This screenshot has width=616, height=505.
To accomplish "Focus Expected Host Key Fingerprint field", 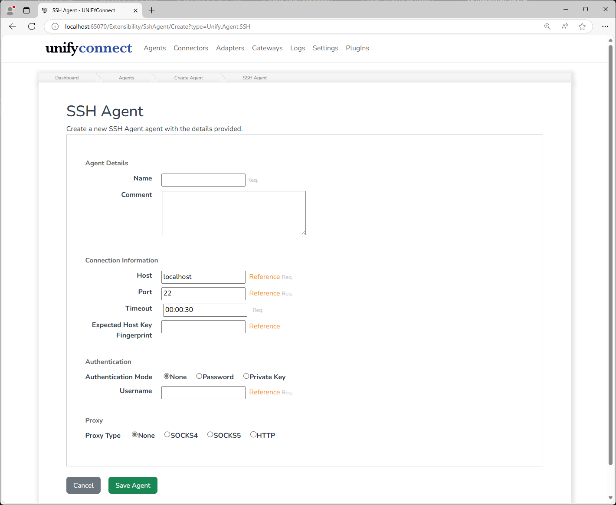I will [x=203, y=327].
